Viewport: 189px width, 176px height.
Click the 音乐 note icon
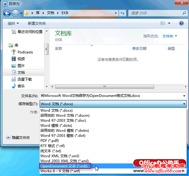coord(14,86)
